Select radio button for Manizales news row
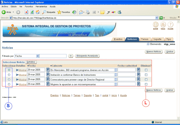Viewport: 180px width, 125px height. point(9,70)
